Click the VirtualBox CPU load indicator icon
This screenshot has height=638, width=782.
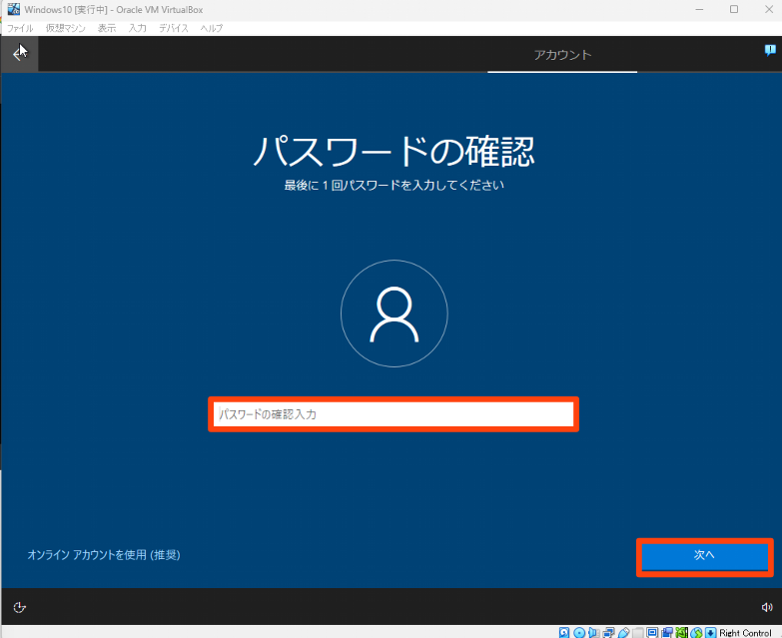(682, 633)
